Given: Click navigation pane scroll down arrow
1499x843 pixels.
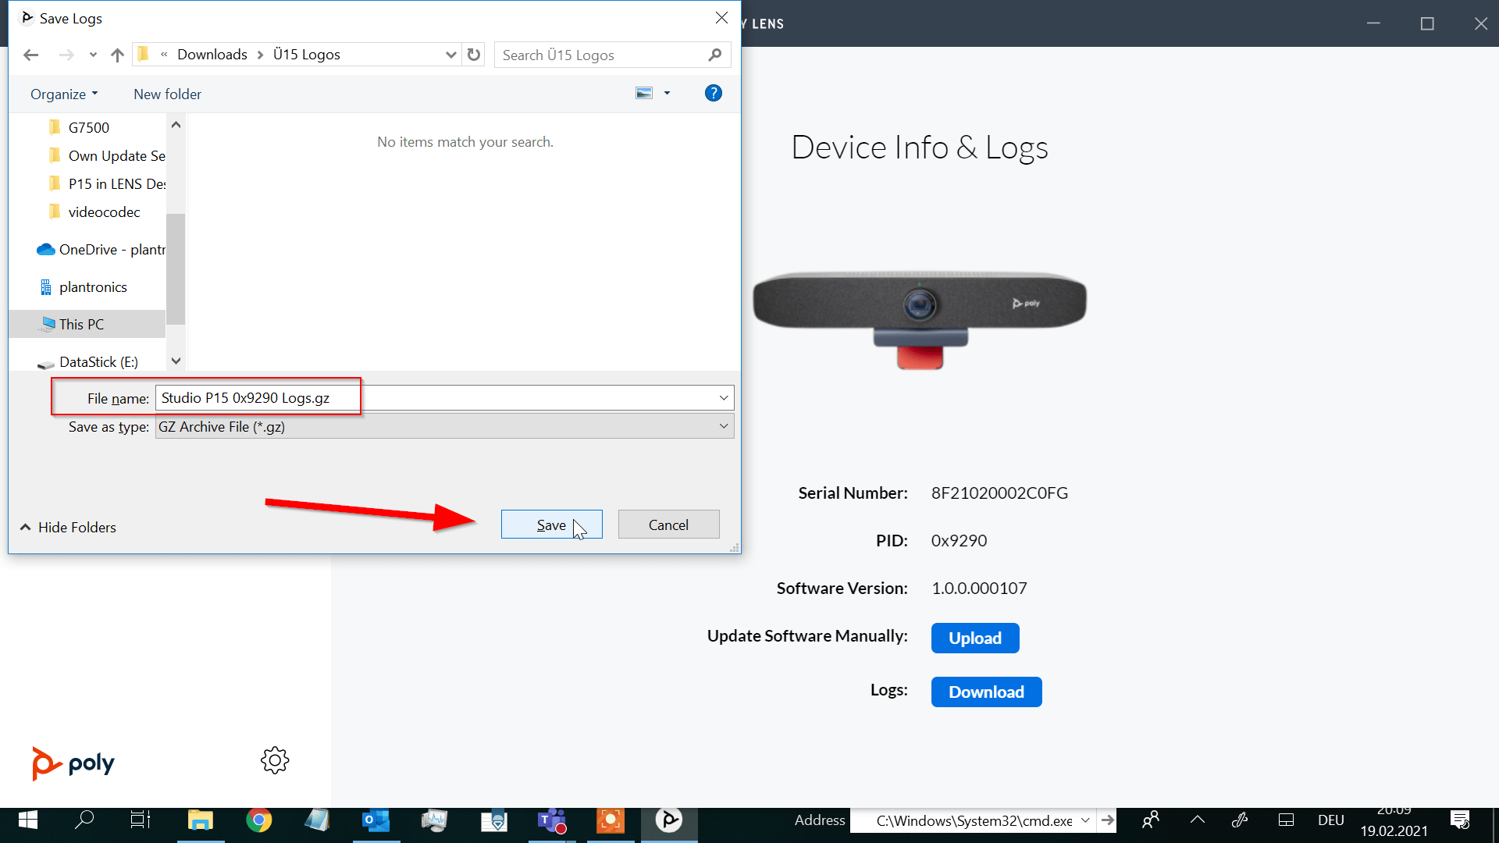Looking at the screenshot, I should pos(176,361).
